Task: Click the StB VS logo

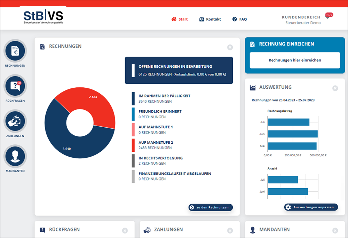Action: click(x=43, y=17)
